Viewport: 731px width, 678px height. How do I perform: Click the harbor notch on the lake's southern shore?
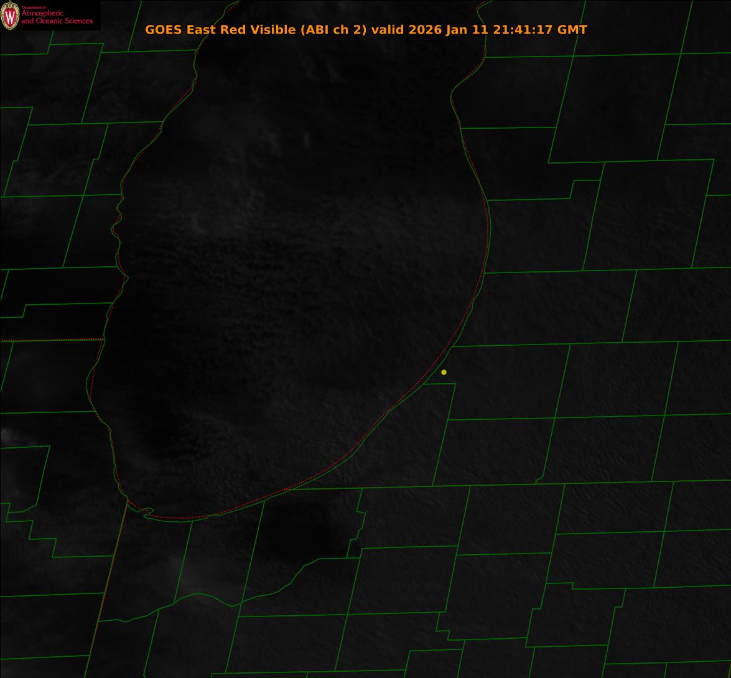(x=147, y=511)
